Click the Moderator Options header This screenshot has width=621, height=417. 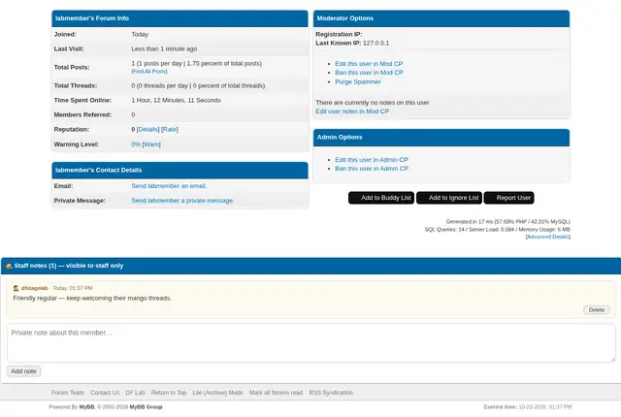[x=441, y=18]
